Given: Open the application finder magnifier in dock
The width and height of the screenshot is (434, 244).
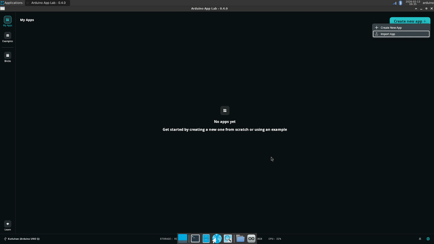Looking at the screenshot, I should (x=228, y=239).
